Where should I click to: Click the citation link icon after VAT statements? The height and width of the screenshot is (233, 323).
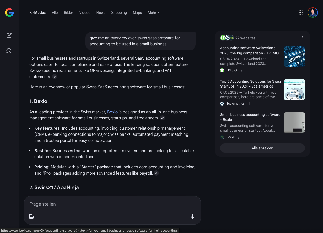55,77
